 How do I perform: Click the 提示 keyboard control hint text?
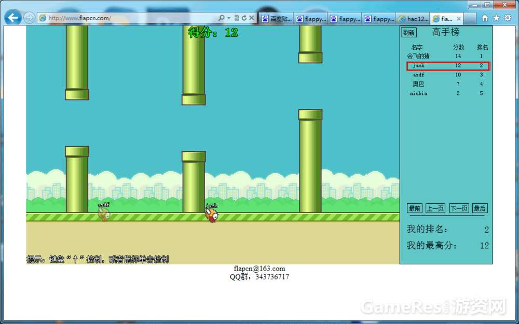98,259
